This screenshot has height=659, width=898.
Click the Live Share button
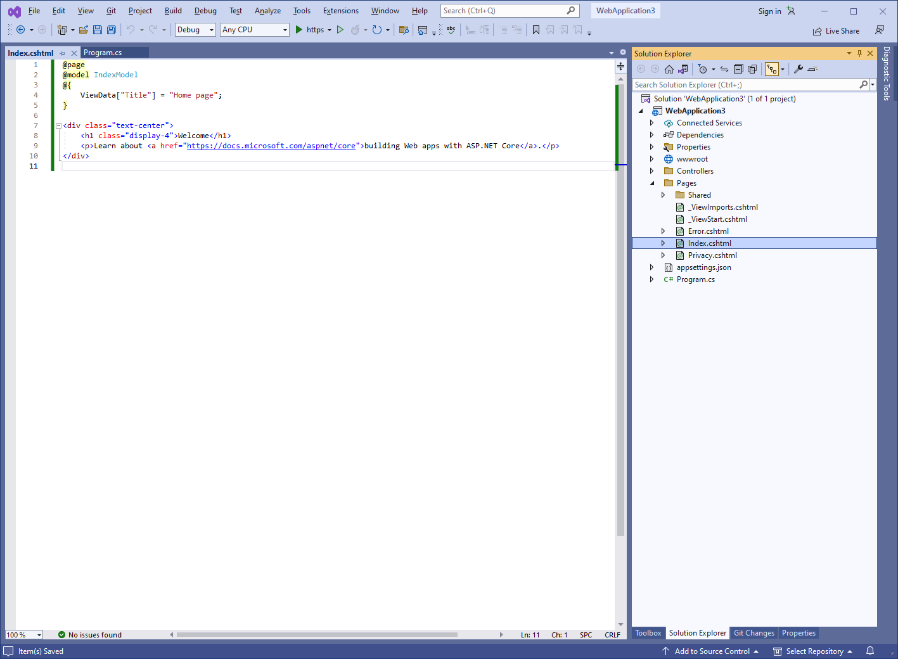pyautogui.click(x=837, y=31)
